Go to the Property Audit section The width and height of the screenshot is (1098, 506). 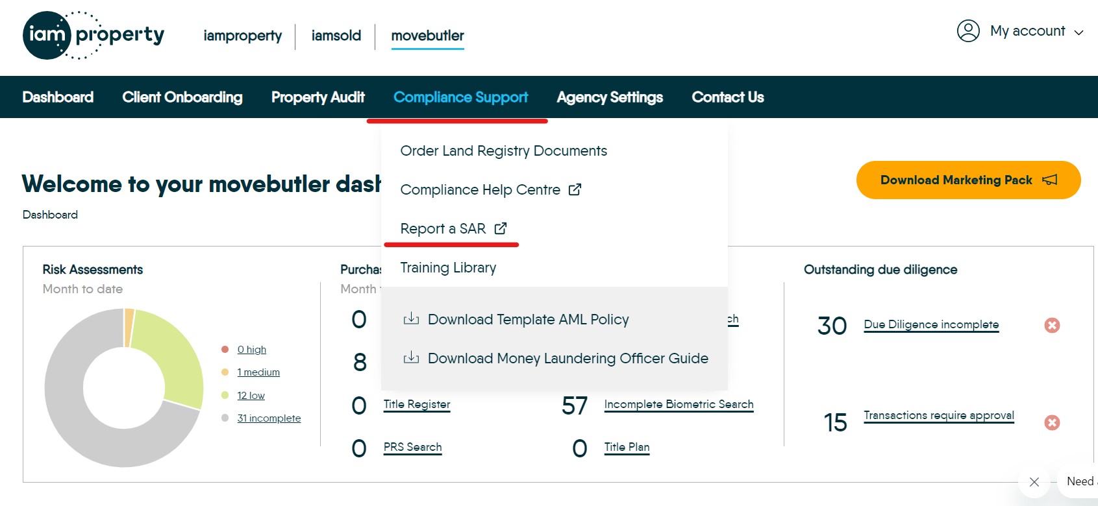pyautogui.click(x=318, y=97)
